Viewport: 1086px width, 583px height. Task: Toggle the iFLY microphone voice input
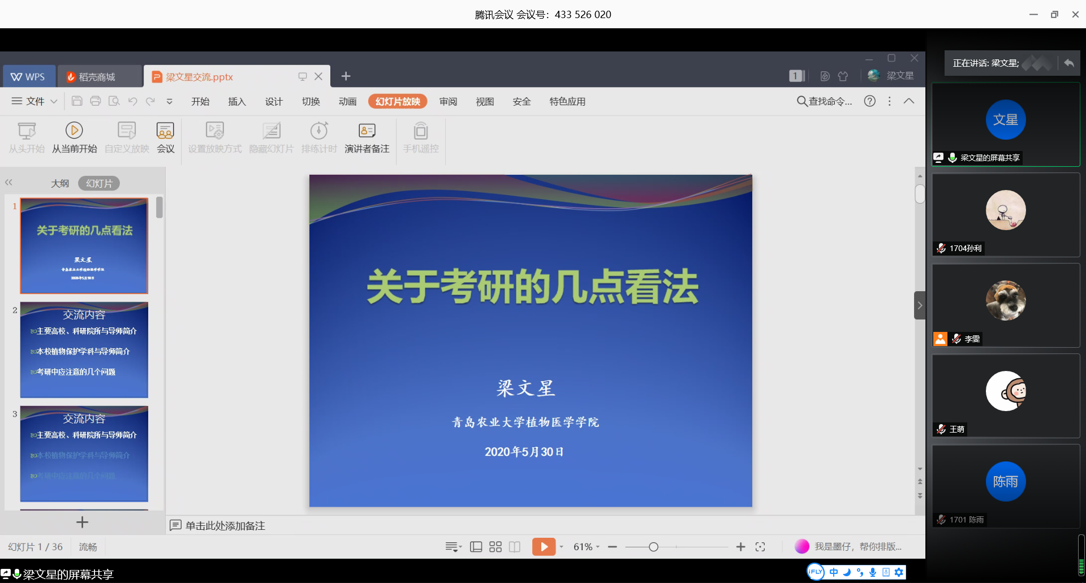tap(873, 572)
